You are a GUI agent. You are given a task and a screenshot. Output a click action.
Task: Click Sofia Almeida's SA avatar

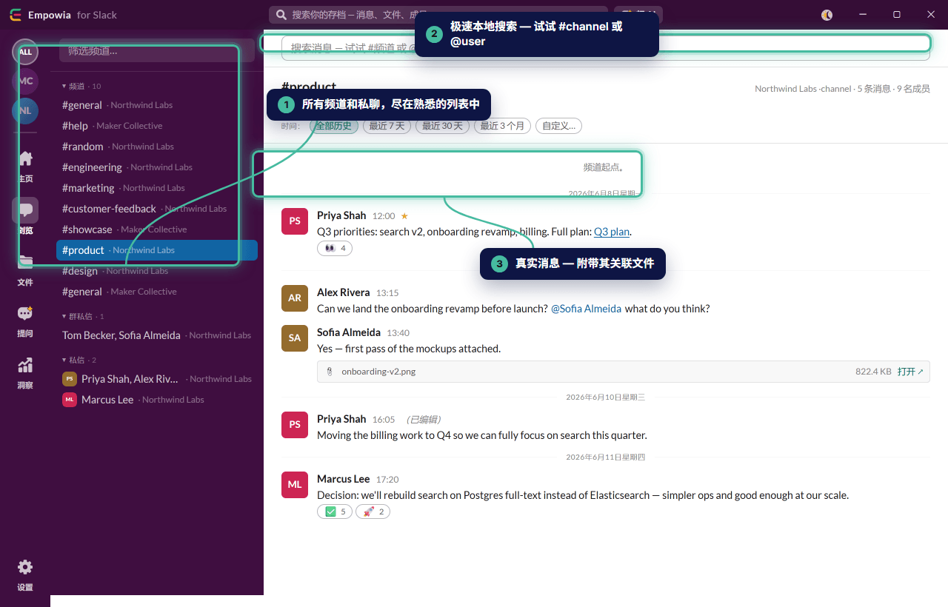[x=295, y=338]
